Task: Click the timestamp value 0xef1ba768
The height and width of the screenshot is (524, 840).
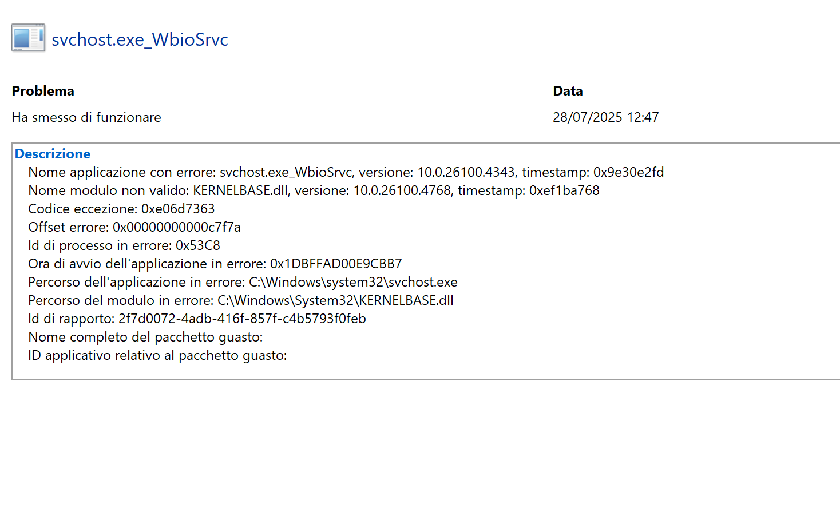Action: point(564,190)
